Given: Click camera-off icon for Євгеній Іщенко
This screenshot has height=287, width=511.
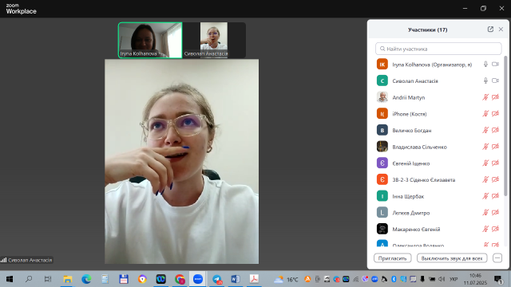Looking at the screenshot, I should point(495,163).
